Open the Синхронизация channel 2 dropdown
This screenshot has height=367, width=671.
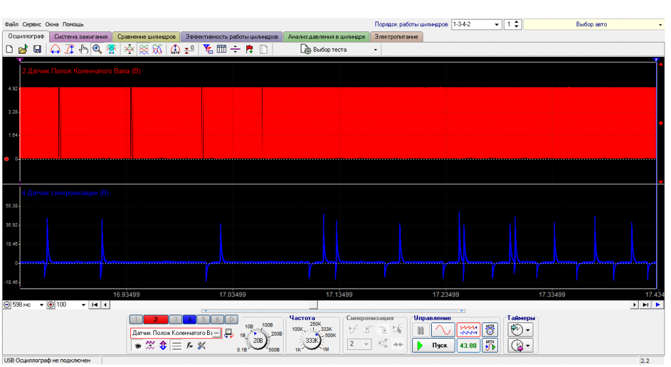pos(359,344)
